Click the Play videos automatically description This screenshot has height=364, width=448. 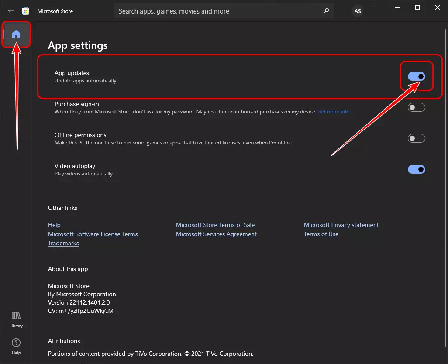[x=84, y=174]
